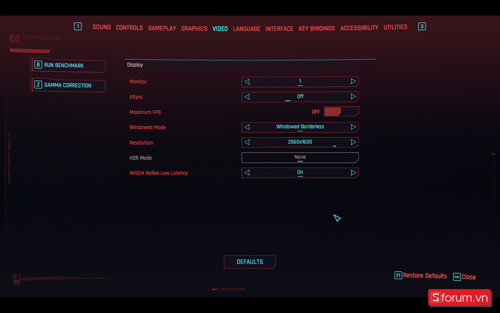Open the Interface tab
Screen dimensions: 500x313
[x=280, y=29]
